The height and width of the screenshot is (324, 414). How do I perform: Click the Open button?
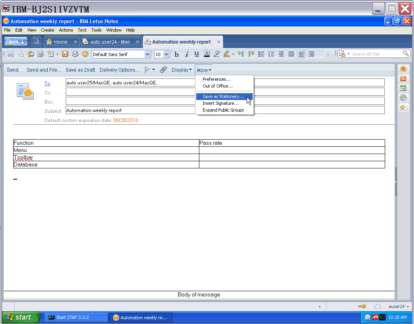[16, 42]
